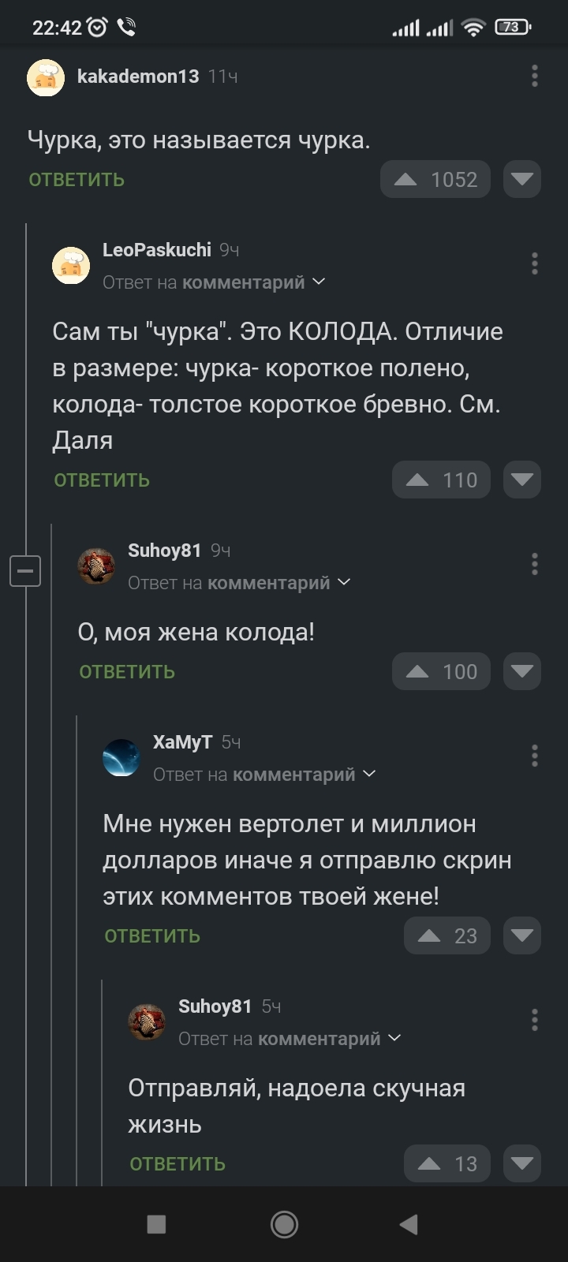Open three-dot menu on XaMyT's comment
This screenshot has width=568, height=1262.
pos(535,756)
